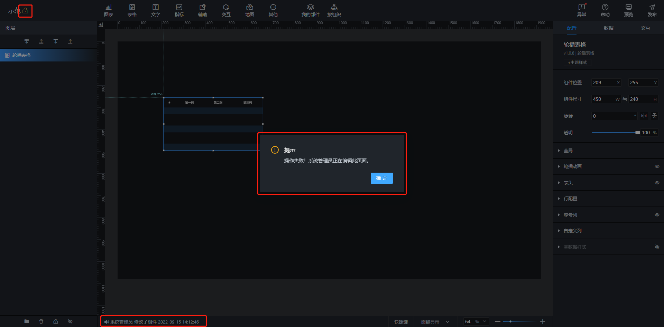Viewport: 664px width, 327px height.
Task: Click the horizontal flip icon beside rotation
Action: tap(644, 116)
